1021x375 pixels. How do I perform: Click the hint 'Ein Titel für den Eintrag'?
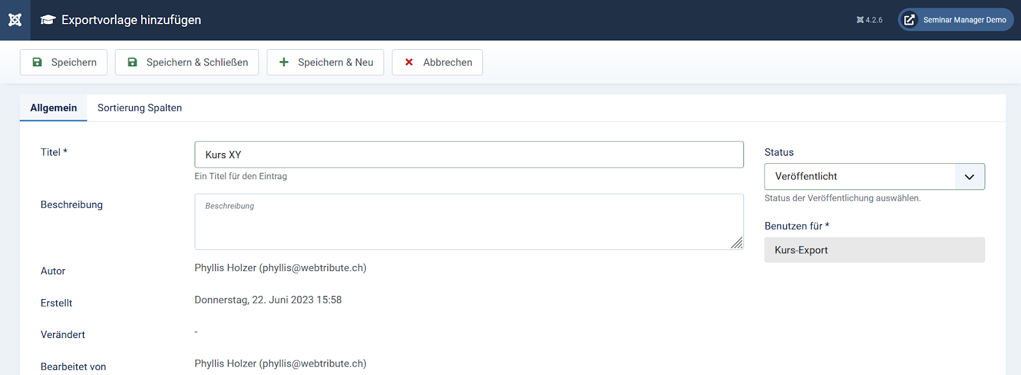pos(241,177)
